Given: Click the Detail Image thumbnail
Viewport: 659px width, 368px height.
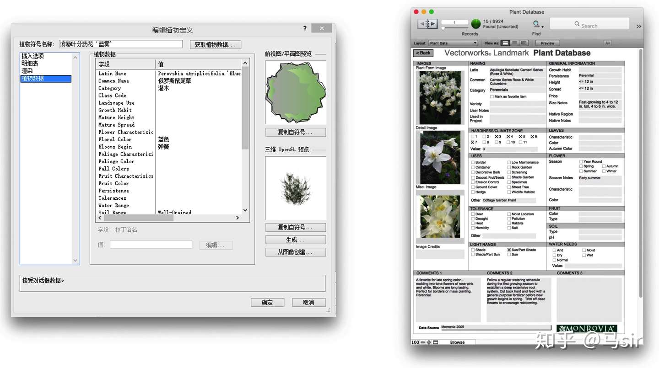Looking at the screenshot, I should (x=440, y=157).
